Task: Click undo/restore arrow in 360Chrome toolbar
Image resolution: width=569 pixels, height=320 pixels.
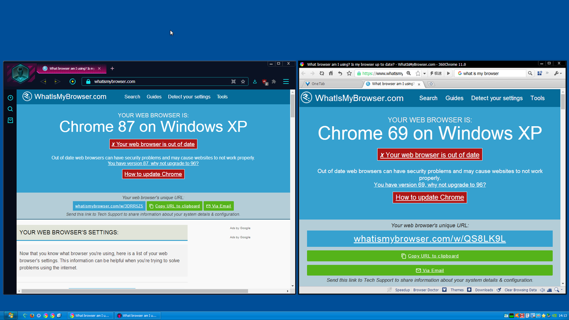Action: click(340, 73)
